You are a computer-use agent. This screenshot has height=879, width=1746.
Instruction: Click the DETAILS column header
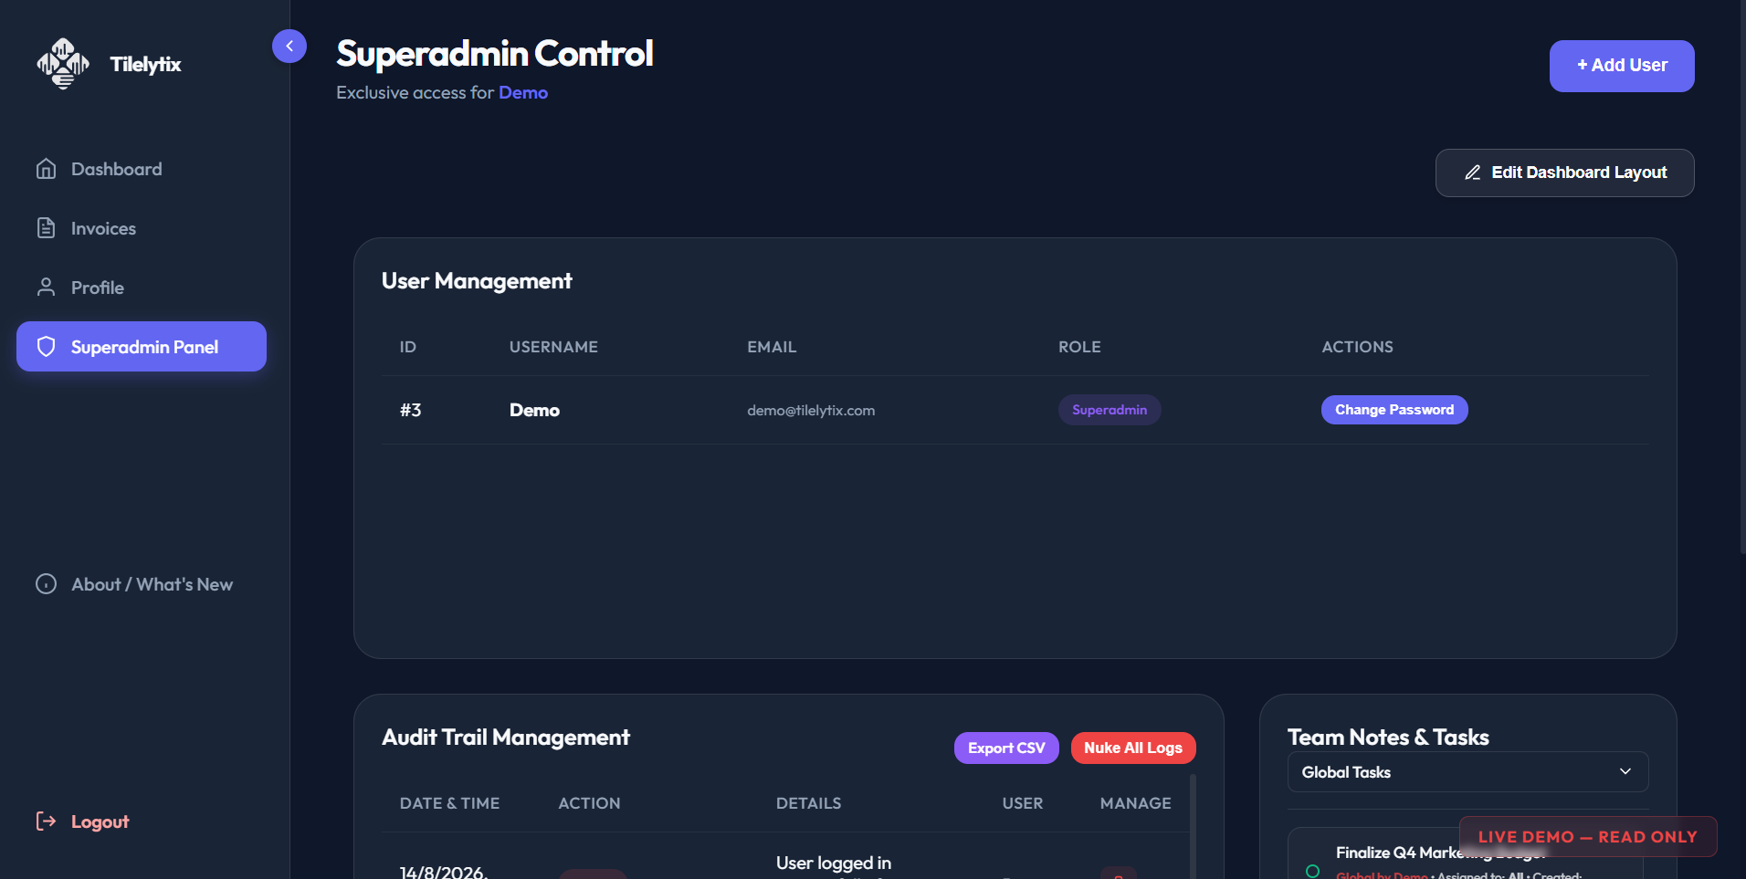pos(808,803)
